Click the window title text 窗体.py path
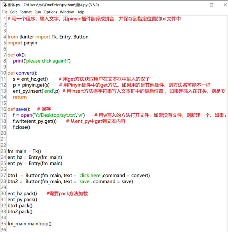Viewport: 228px width, 232px height. pyautogui.click(x=53, y=5)
